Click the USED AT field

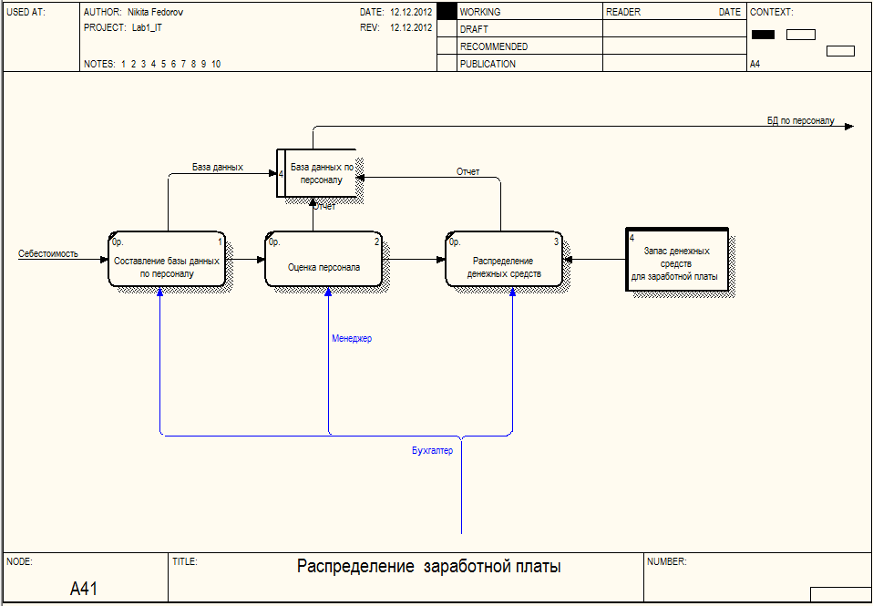[x=41, y=36]
